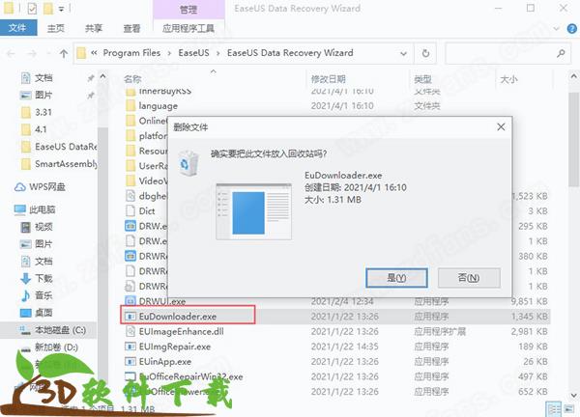Screen dimensions: 580x417
Task: Click the search magnifier icon
Action: [561, 53]
